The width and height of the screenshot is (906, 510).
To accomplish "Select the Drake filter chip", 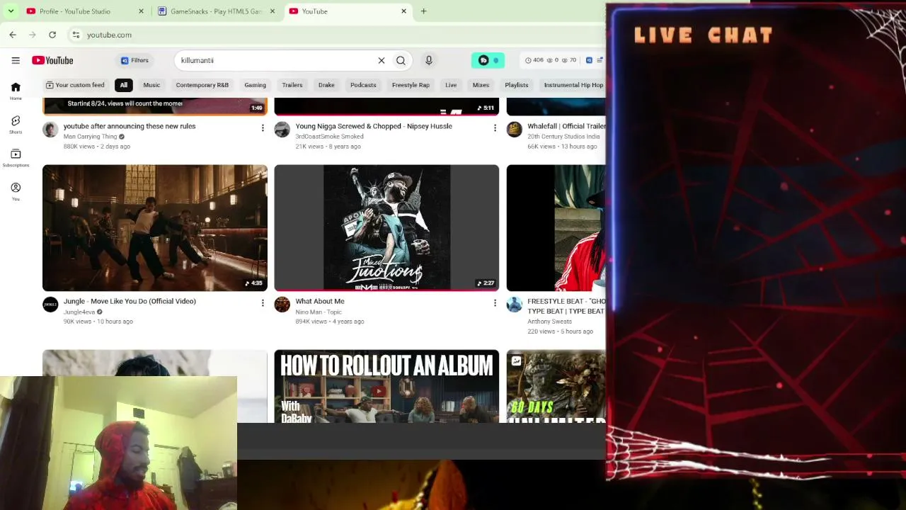I will (x=326, y=85).
